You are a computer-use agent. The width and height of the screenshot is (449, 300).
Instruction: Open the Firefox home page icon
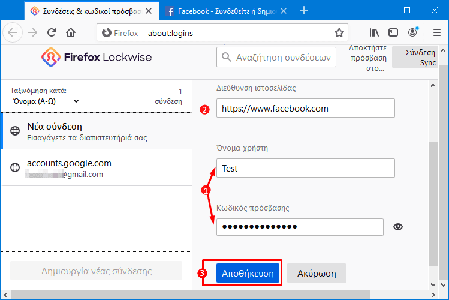tap(71, 32)
